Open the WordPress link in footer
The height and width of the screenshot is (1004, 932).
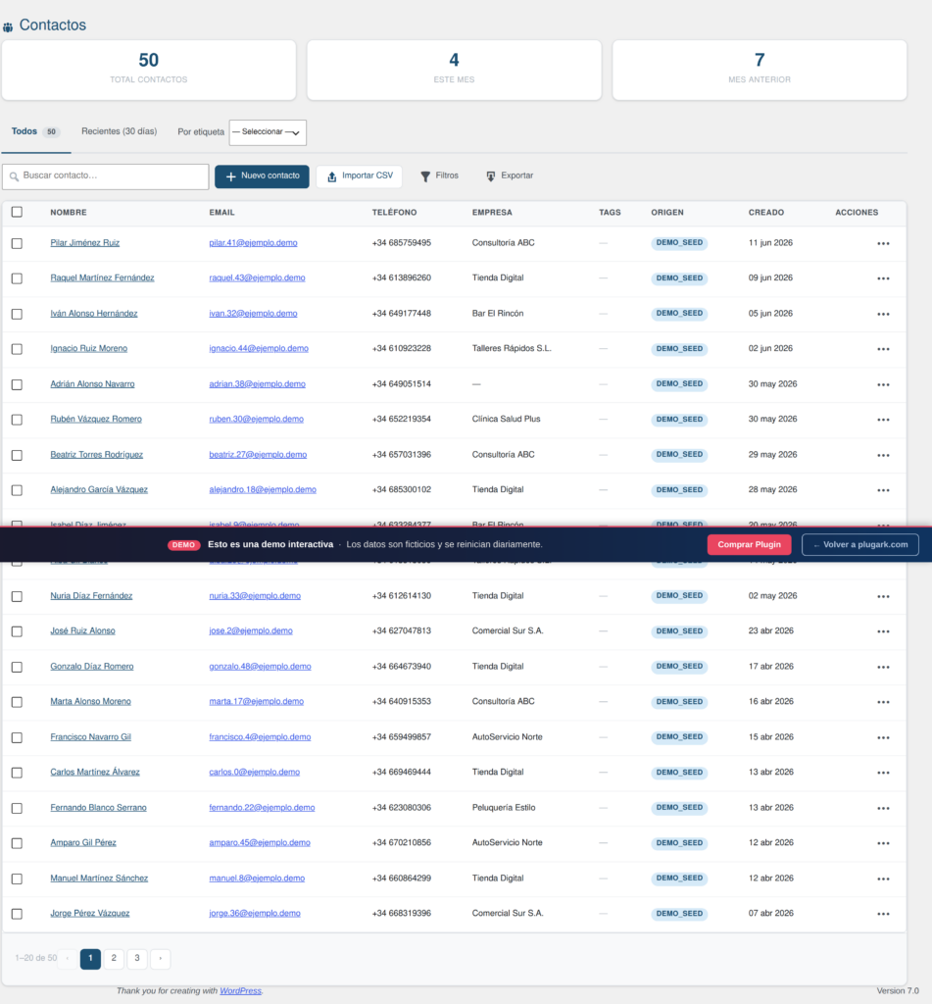click(241, 990)
